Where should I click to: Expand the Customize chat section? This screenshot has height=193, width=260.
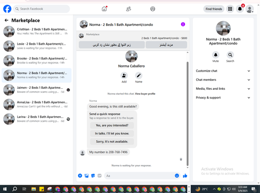223,71
